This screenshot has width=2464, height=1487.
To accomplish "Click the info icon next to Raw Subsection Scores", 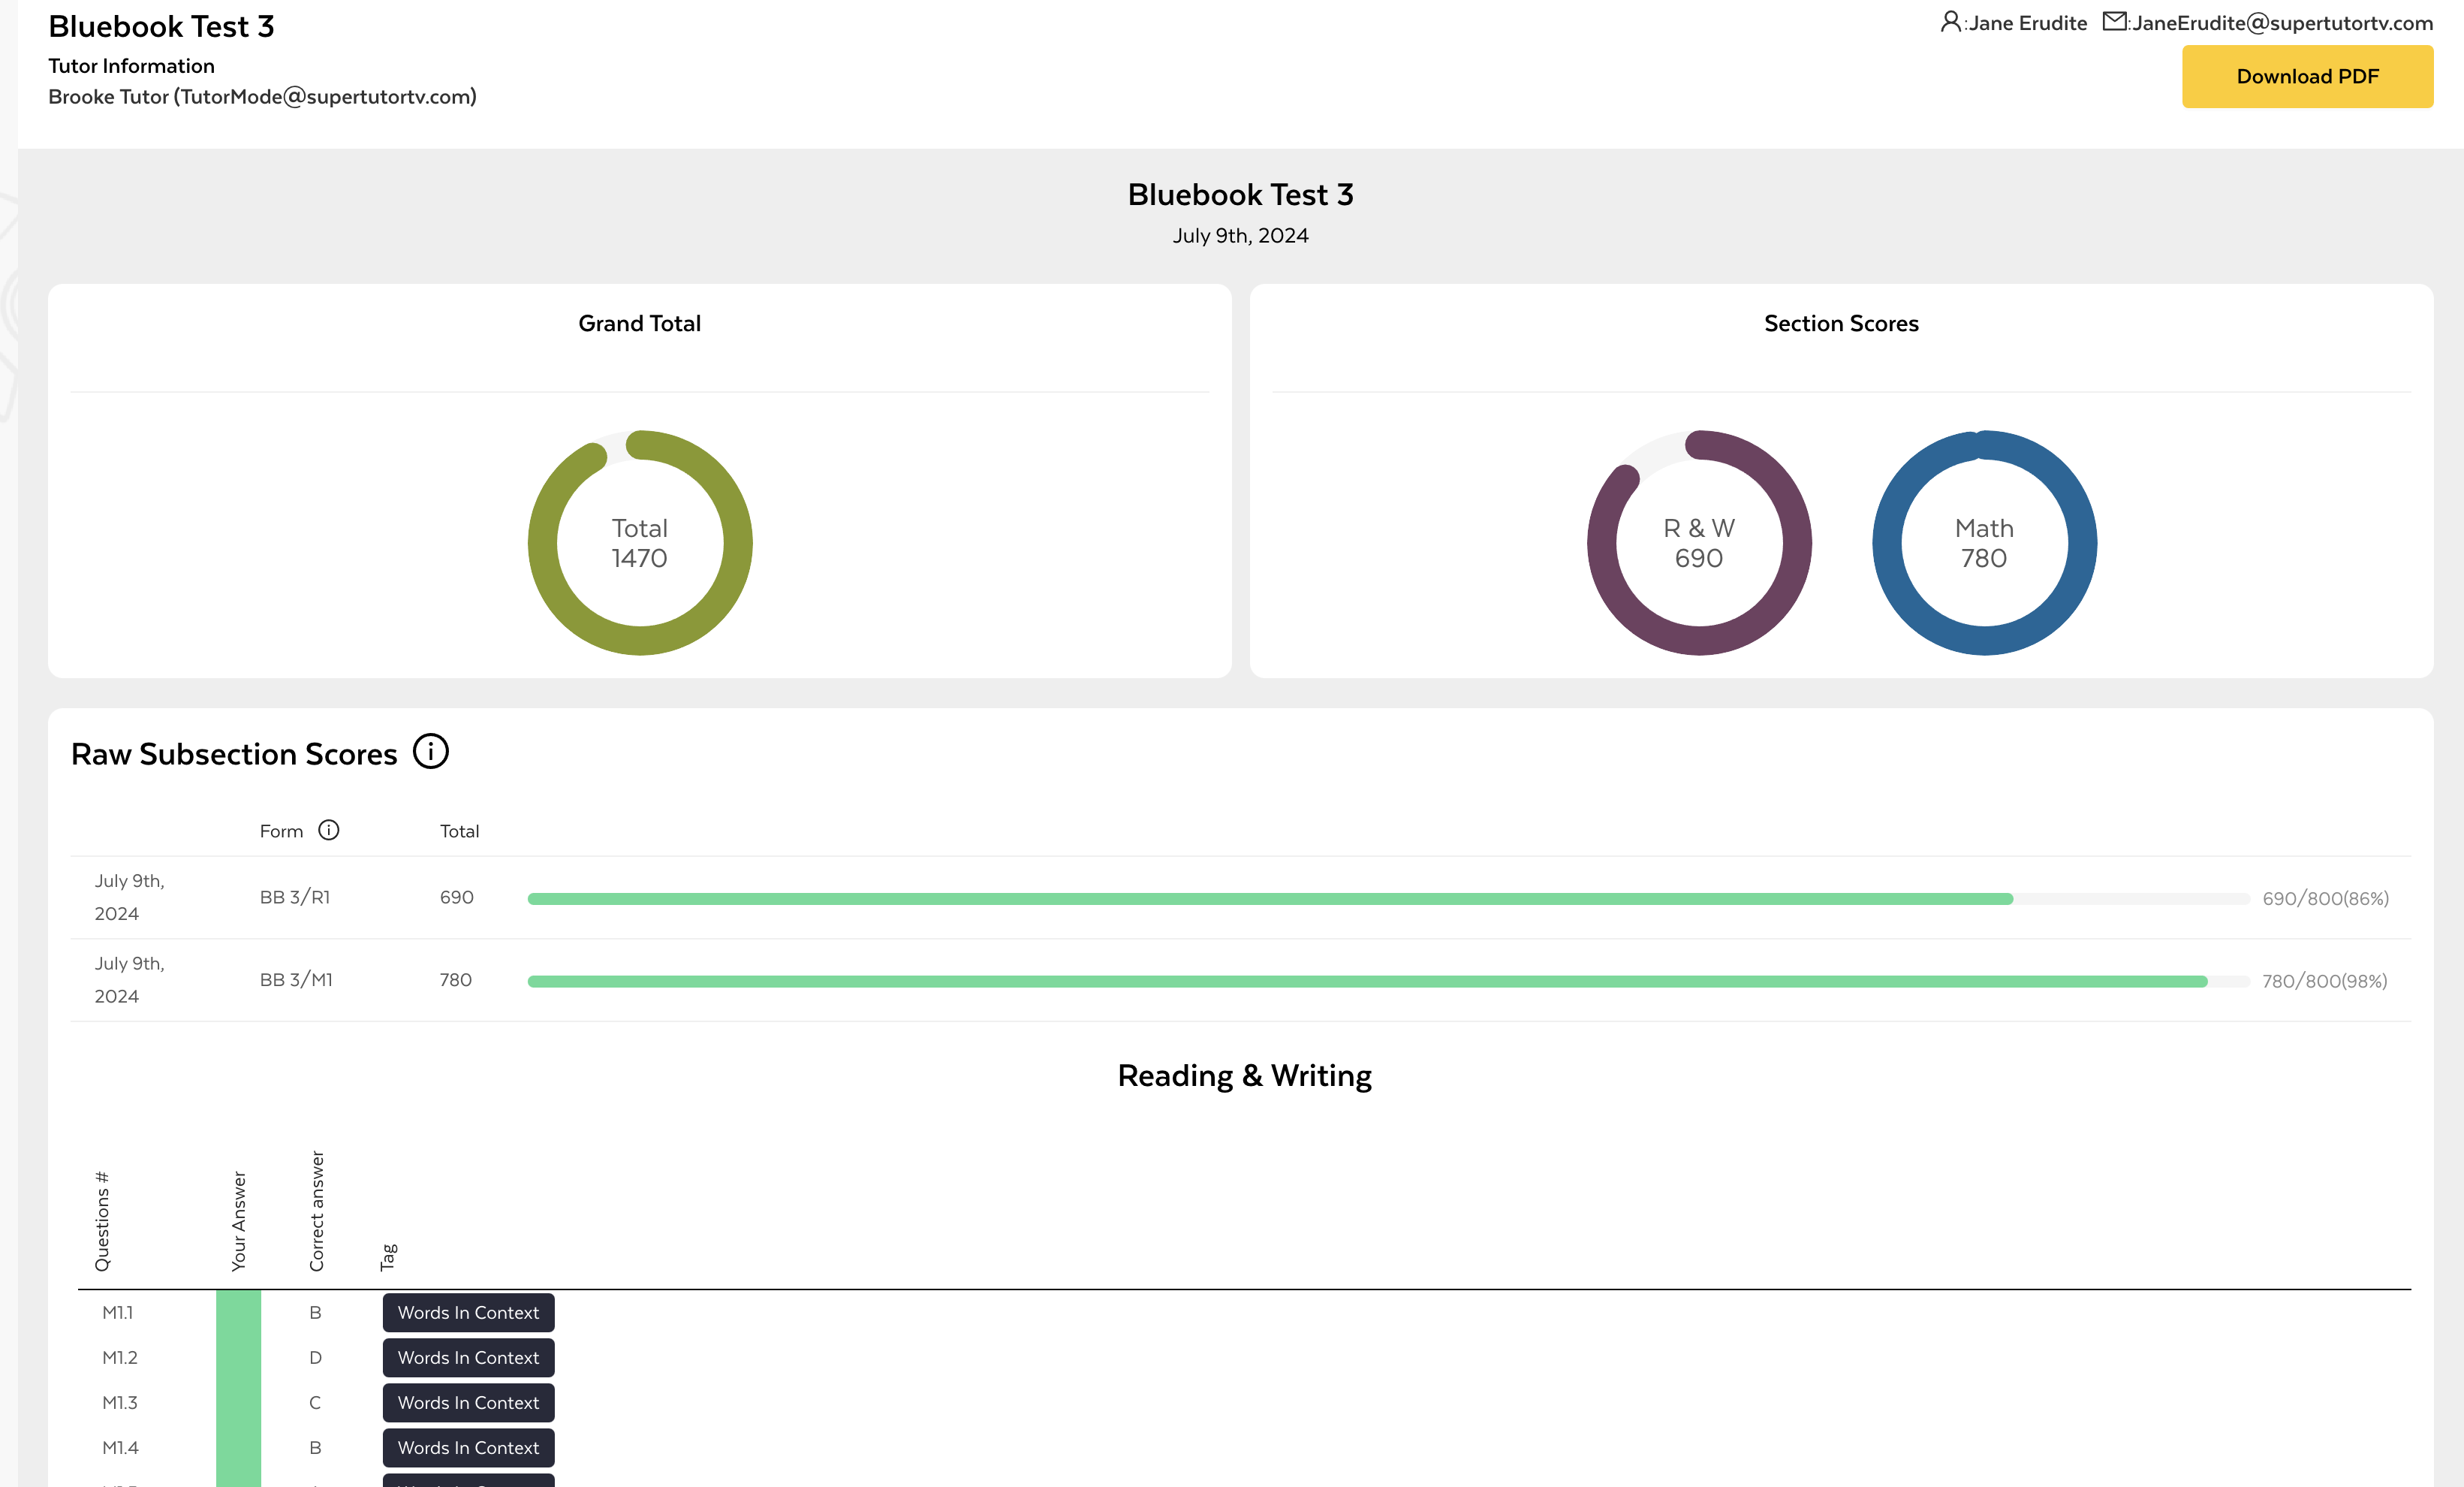I will [429, 752].
